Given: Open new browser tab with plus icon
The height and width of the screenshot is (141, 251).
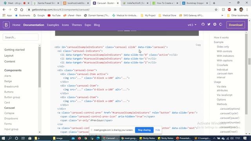Looking at the screenshot, I should coord(214,3).
